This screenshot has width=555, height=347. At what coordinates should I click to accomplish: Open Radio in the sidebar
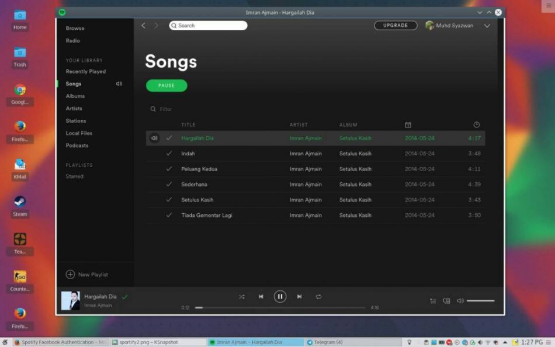click(72, 41)
